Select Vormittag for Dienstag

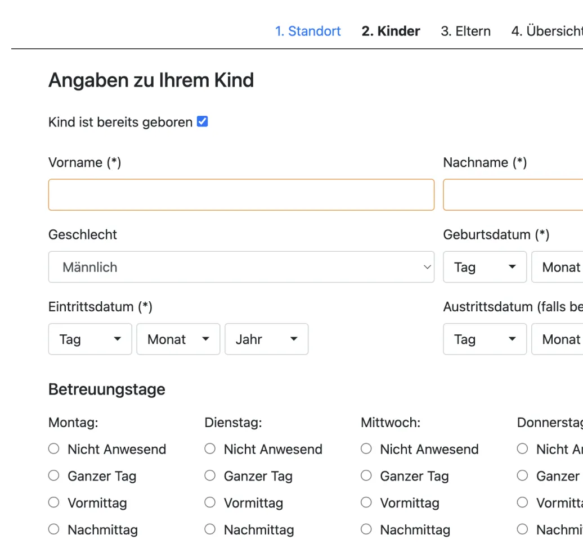click(x=210, y=502)
